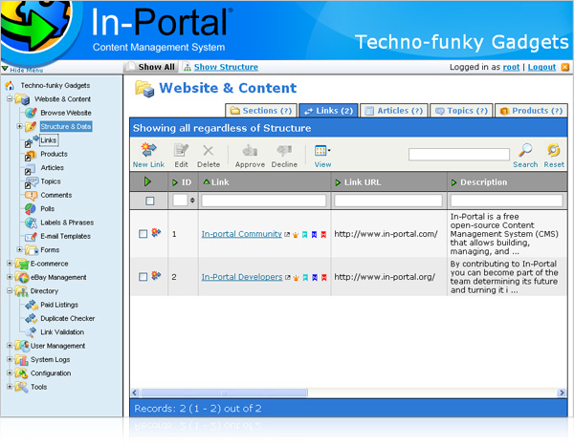Switch to the Articles tab

(394, 111)
